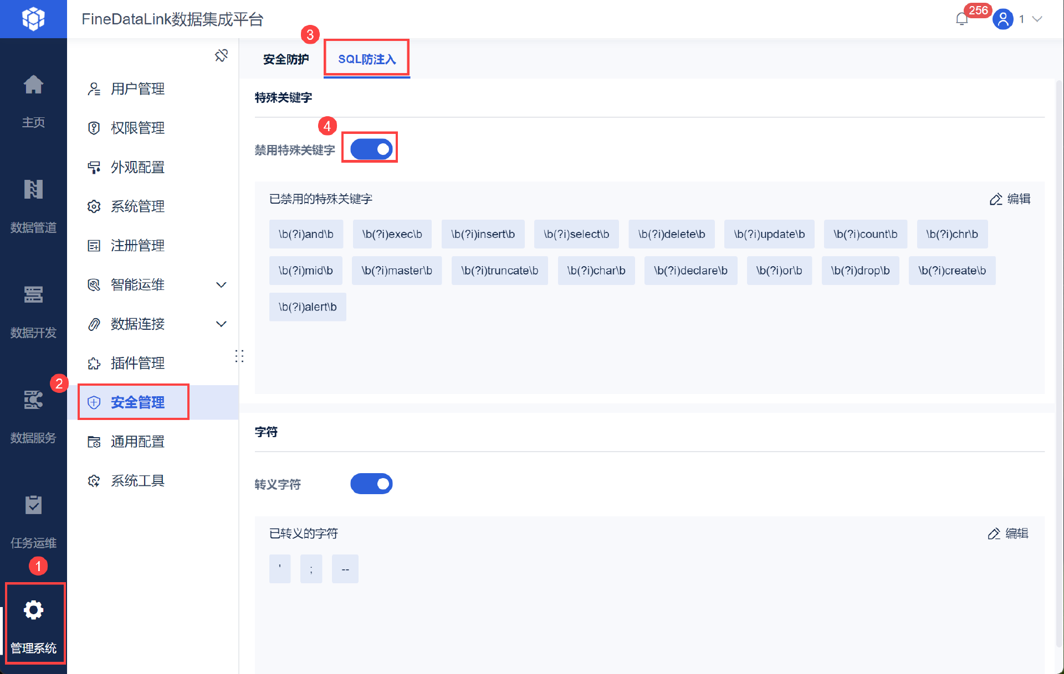Switch to the 安全防护 tab
This screenshot has width=1064, height=674.
pyautogui.click(x=286, y=59)
